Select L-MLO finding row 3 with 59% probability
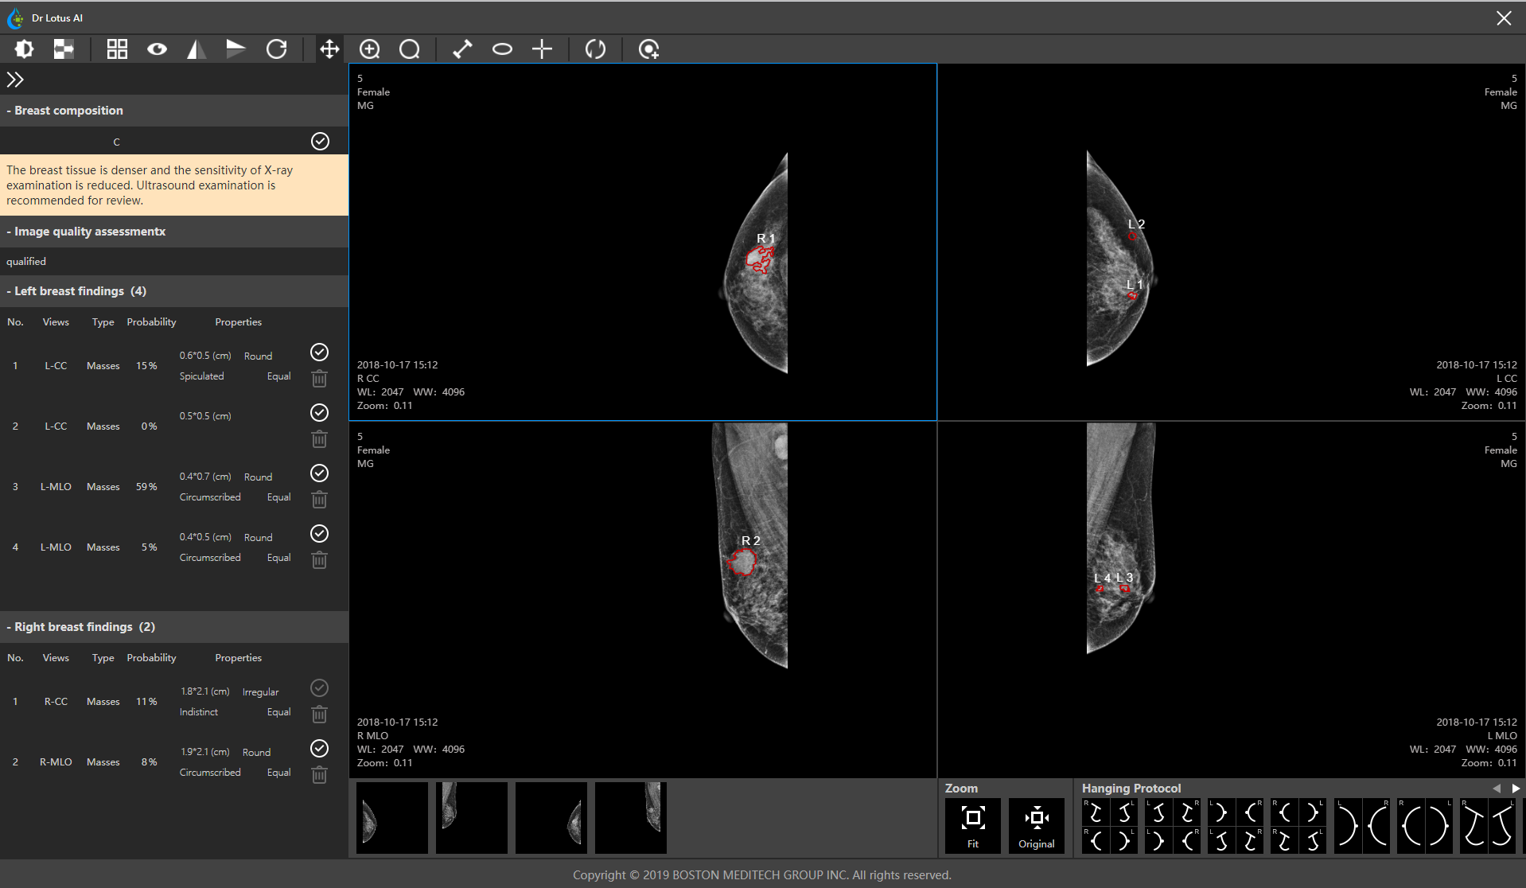The width and height of the screenshot is (1526, 888). pyautogui.click(x=103, y=487)
